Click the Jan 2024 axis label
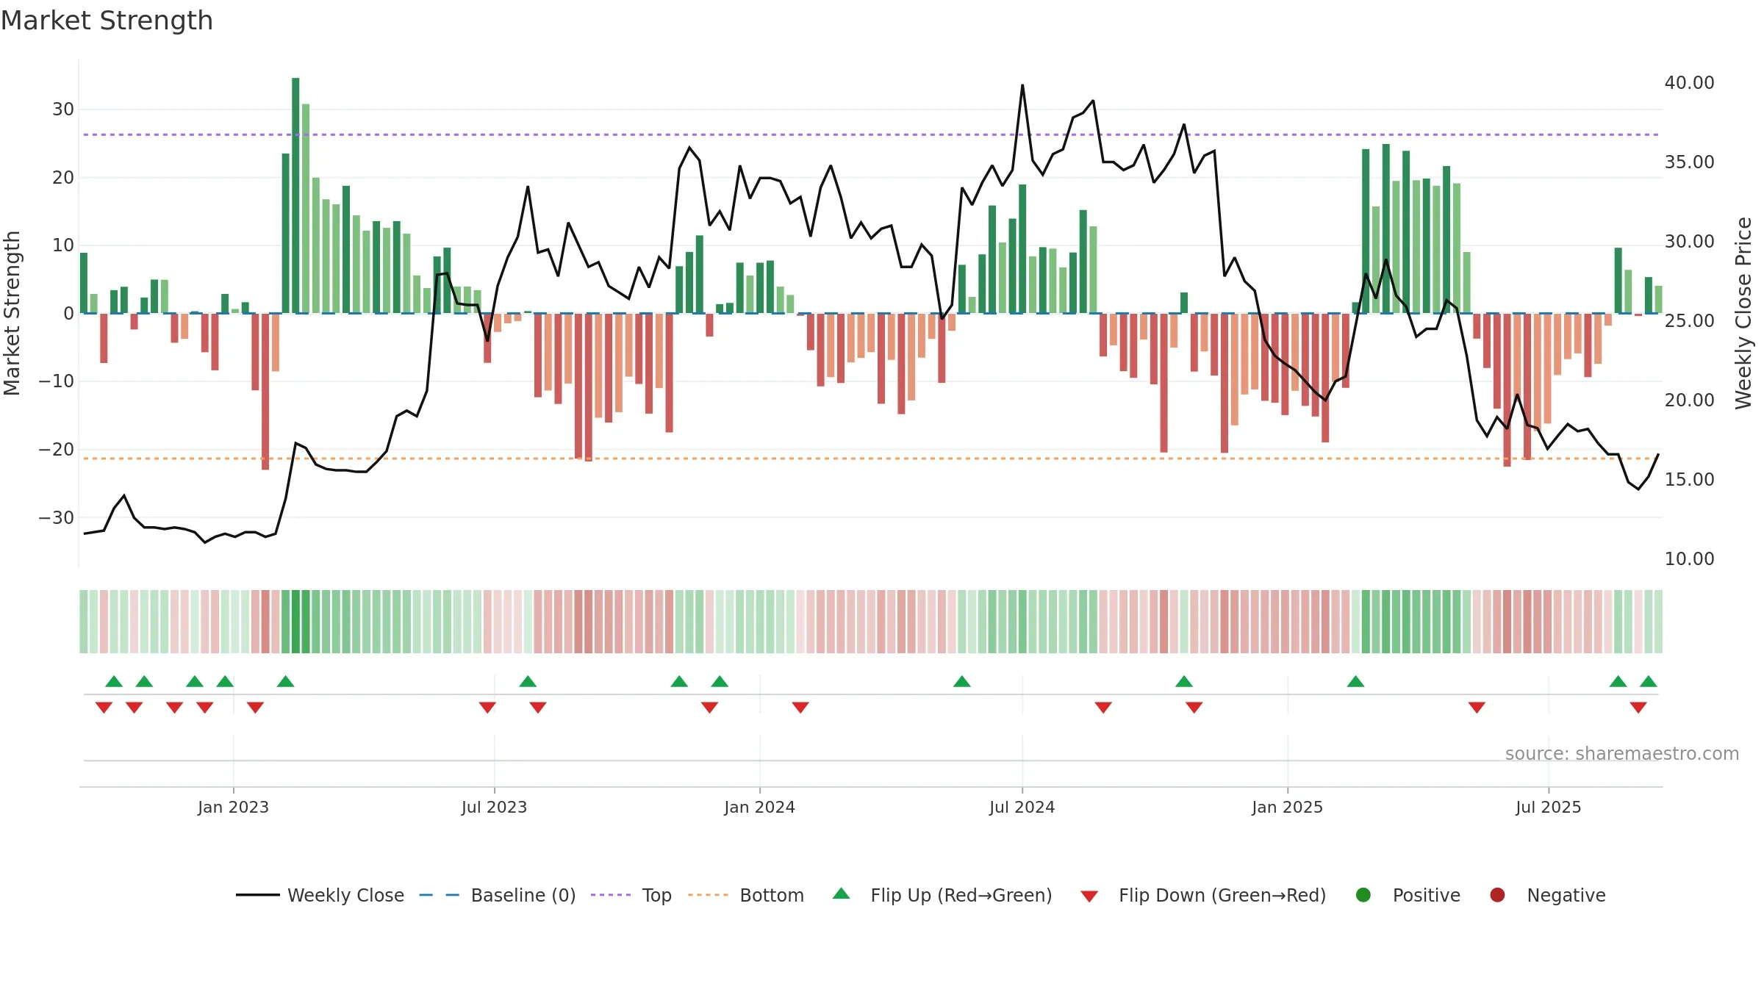Image resolution: width=1764 pixels, height=992 pixels. click(x=759, y=807)
